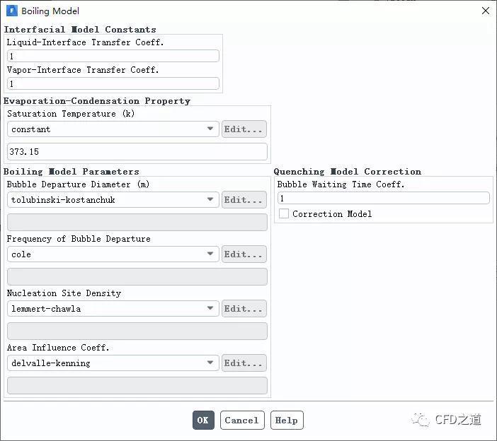
Task: Select the 373.15 saturation temperature field
Action: (137, 151)
